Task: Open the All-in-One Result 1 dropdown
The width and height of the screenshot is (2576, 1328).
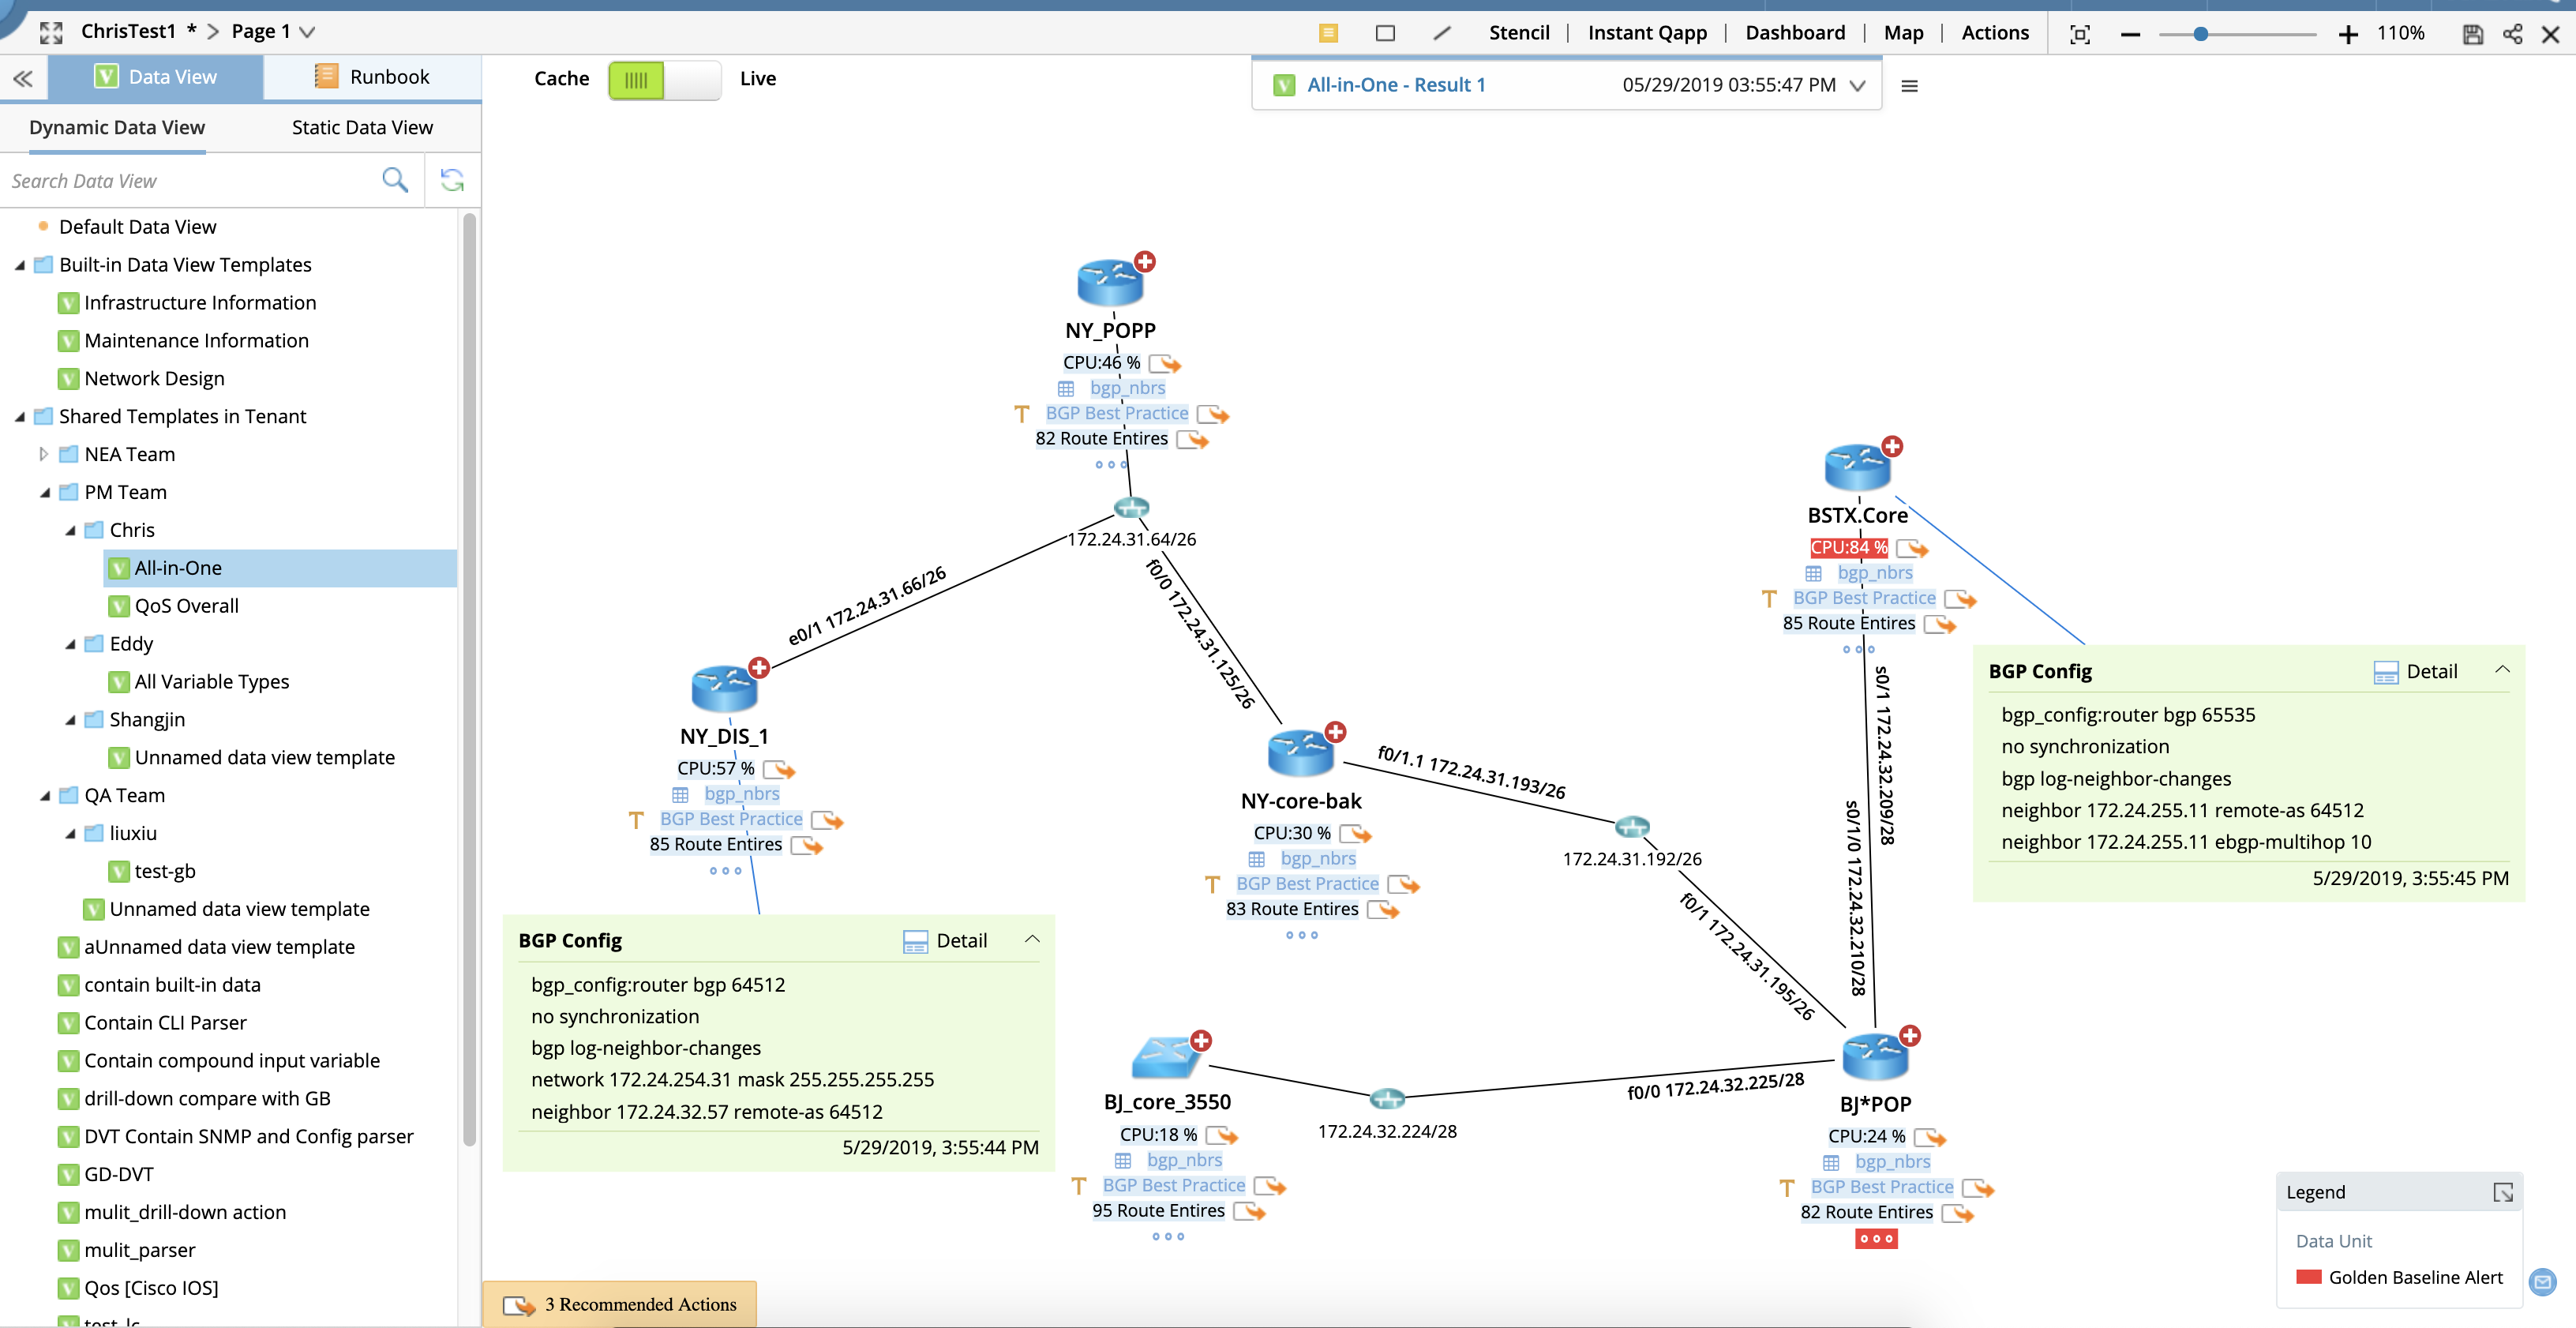Action: tap(1857, 86)
